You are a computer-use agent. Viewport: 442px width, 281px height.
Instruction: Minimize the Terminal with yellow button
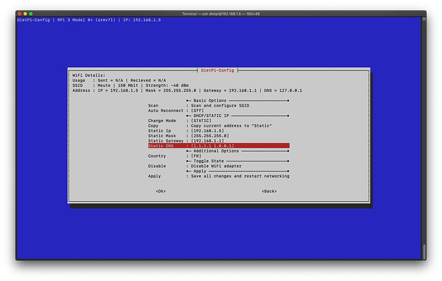pos(25,13)
